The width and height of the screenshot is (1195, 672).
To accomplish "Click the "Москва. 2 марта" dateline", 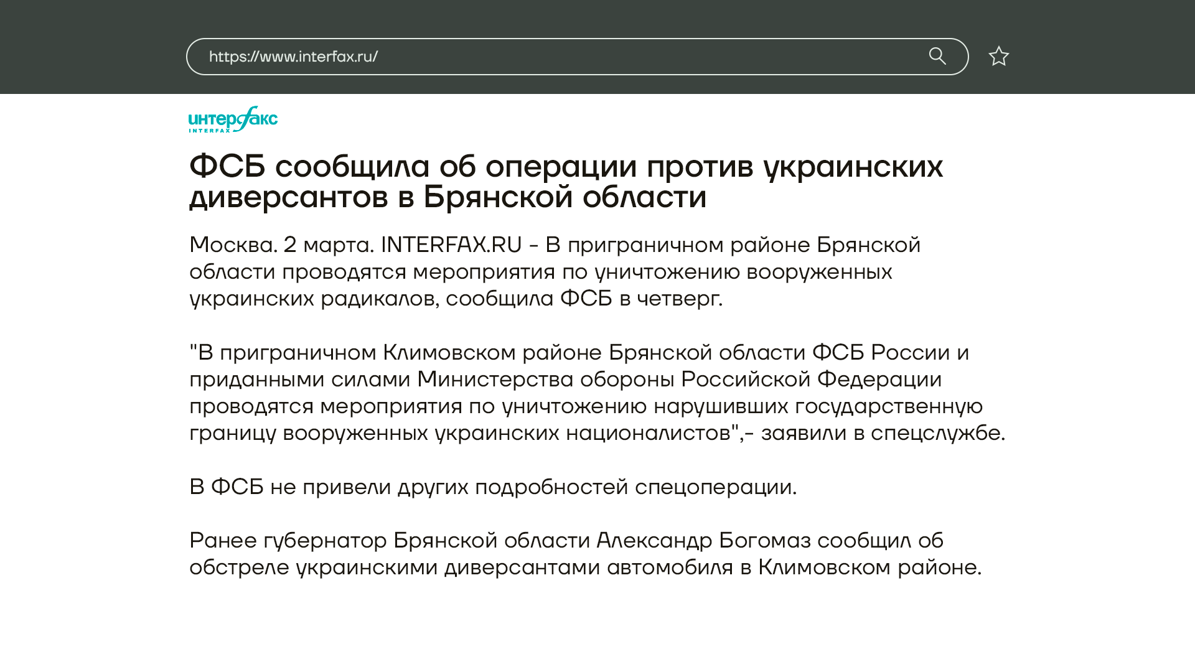I will tap(281, 245).
